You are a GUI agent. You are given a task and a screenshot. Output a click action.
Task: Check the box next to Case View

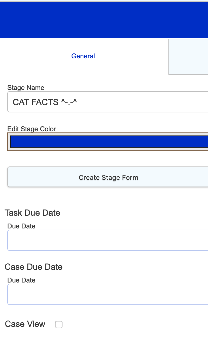[59, 324]
